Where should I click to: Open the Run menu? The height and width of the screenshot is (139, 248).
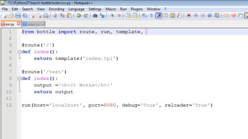123,9
